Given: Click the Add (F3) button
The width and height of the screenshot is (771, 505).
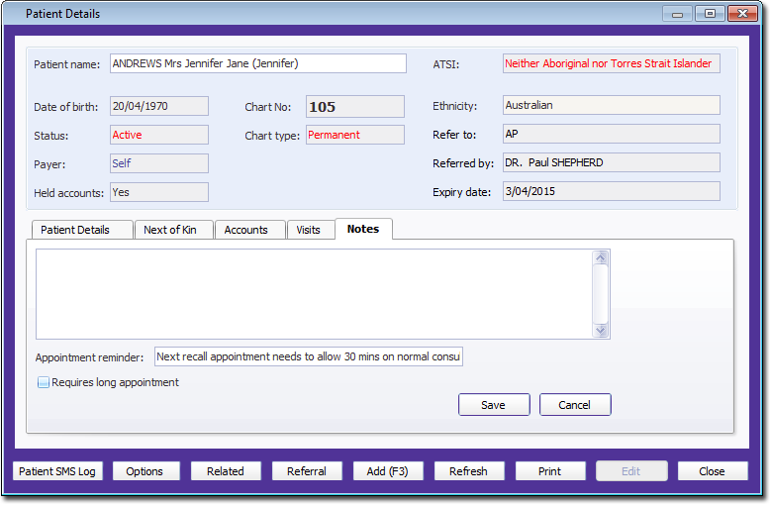Looking at the screenshot, I should (388, 471).
